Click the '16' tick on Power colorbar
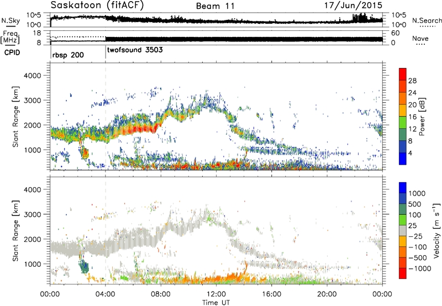442x306 pixels. tap(412, 117)
